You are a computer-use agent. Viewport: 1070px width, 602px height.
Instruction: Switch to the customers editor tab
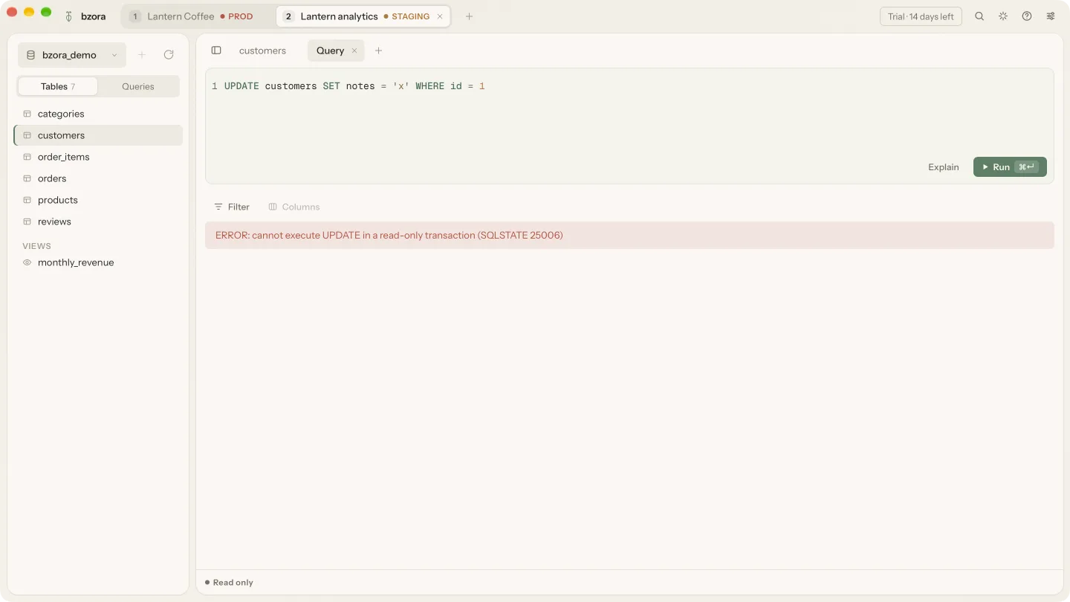click(x=262, y=51)
